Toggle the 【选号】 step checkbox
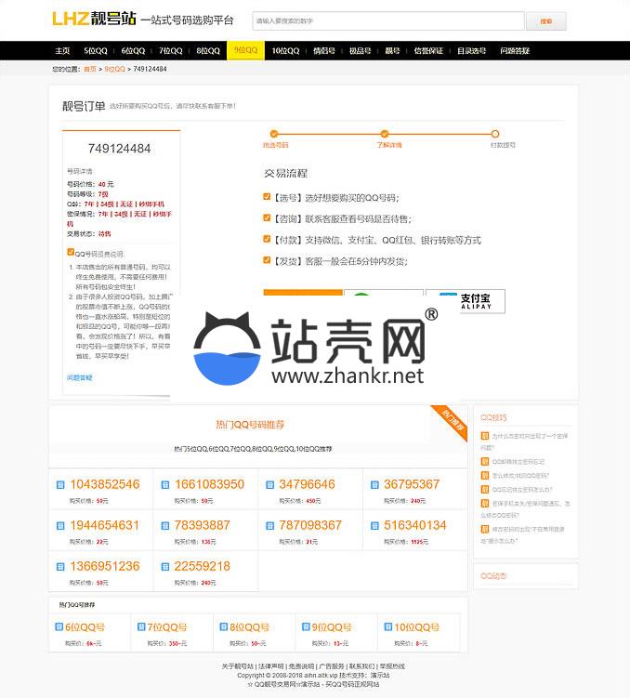630x698 pixels. [268, 197]
